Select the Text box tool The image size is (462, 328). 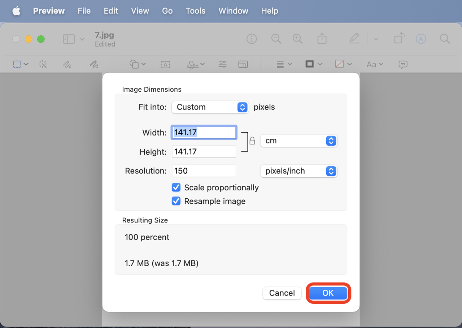point(165,64)
